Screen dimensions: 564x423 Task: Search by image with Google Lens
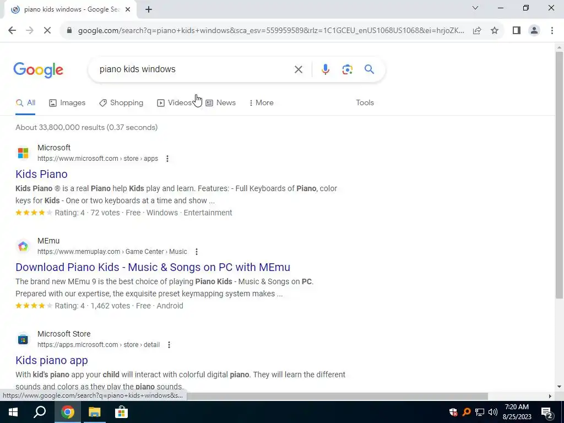[347, 69]
